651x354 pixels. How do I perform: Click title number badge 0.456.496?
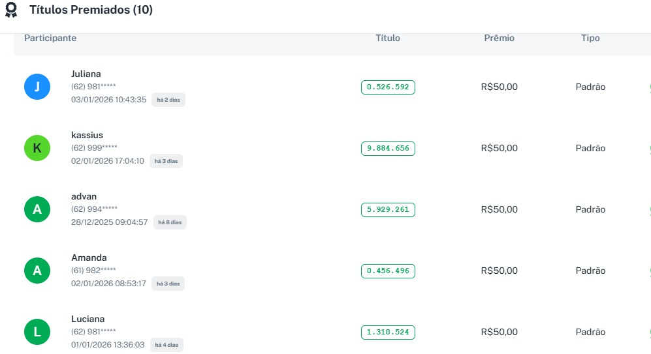tap(388, 271)
